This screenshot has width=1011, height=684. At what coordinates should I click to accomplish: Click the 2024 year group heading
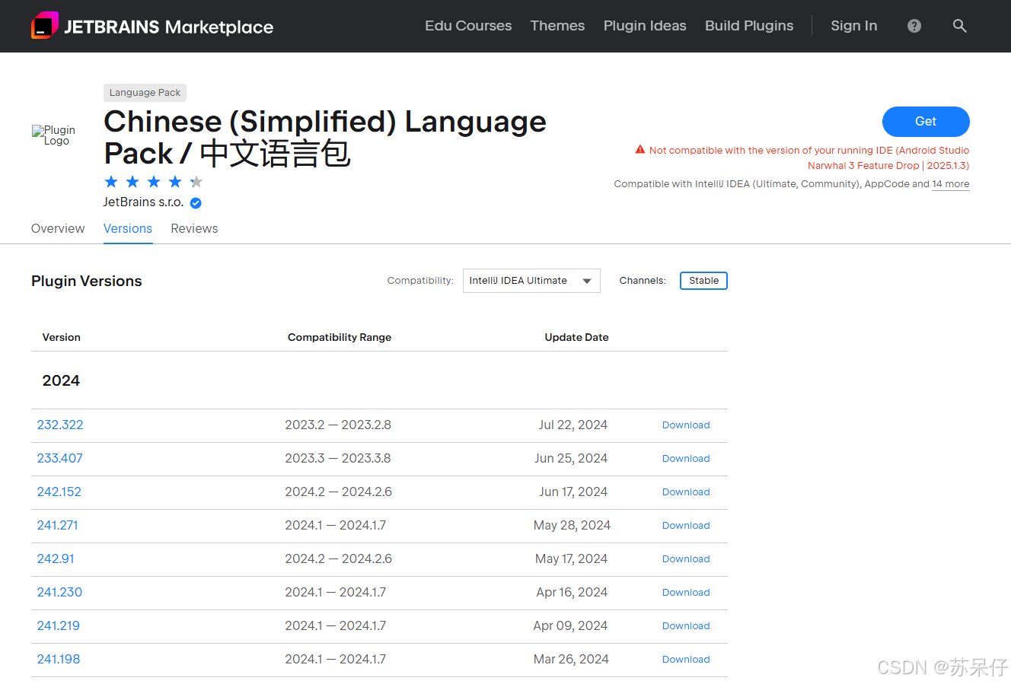(61, 380)
